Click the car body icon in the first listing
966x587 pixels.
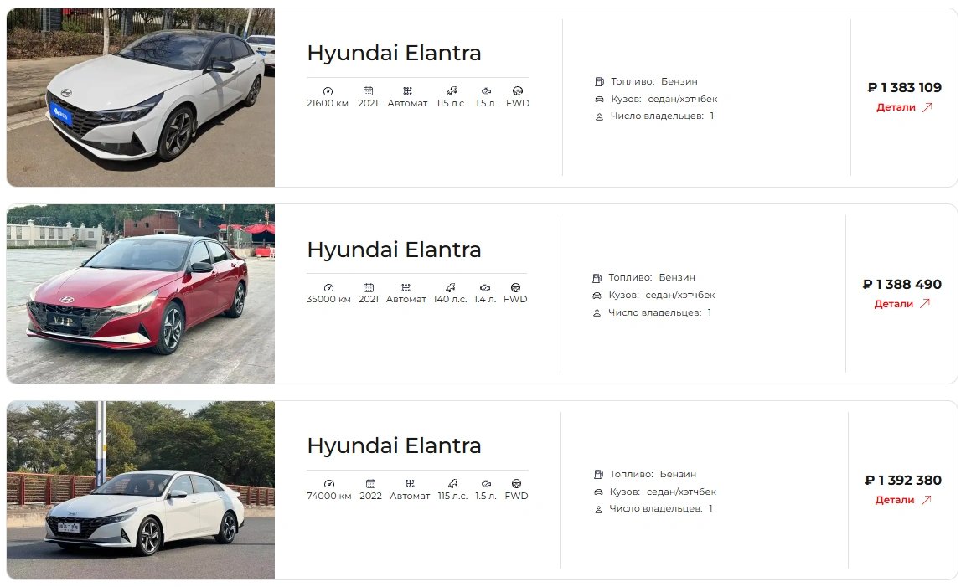[599, 99]
